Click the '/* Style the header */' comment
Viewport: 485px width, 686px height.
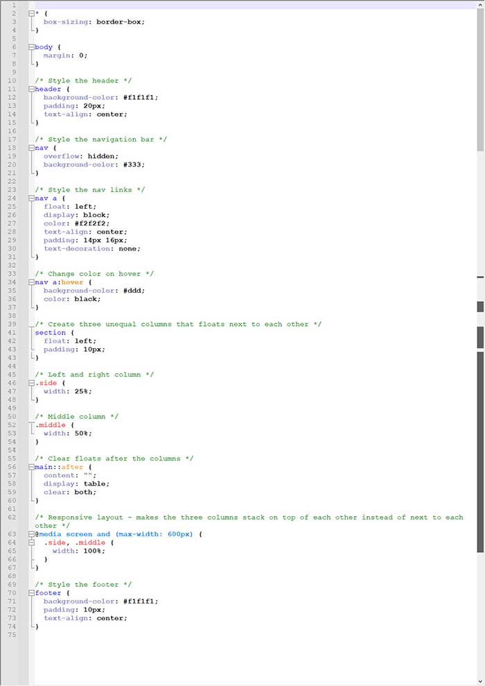pos(83,81)
